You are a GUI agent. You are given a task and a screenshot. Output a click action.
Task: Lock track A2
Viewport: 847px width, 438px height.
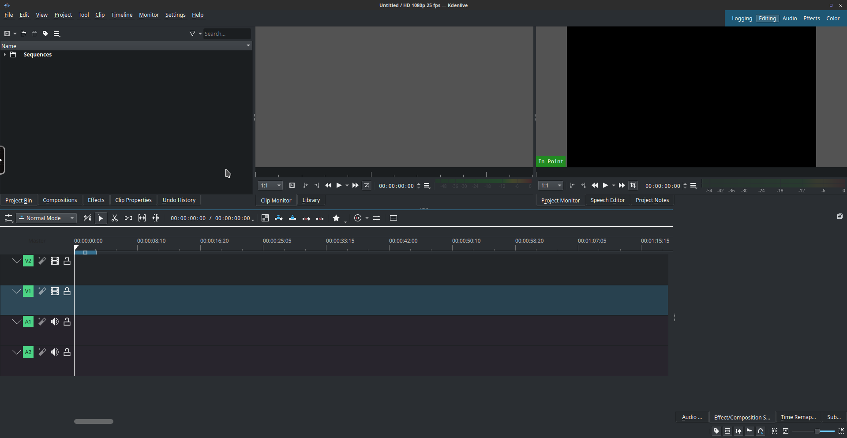click(x=67, y=352)
